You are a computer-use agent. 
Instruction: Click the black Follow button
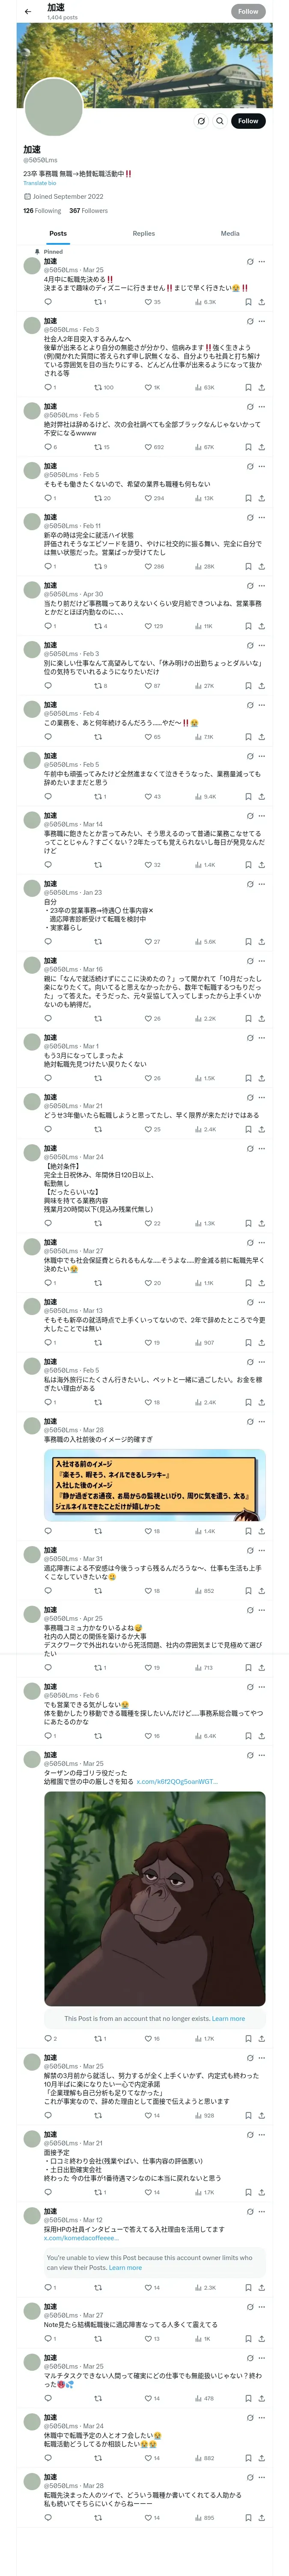click(247, 121)
